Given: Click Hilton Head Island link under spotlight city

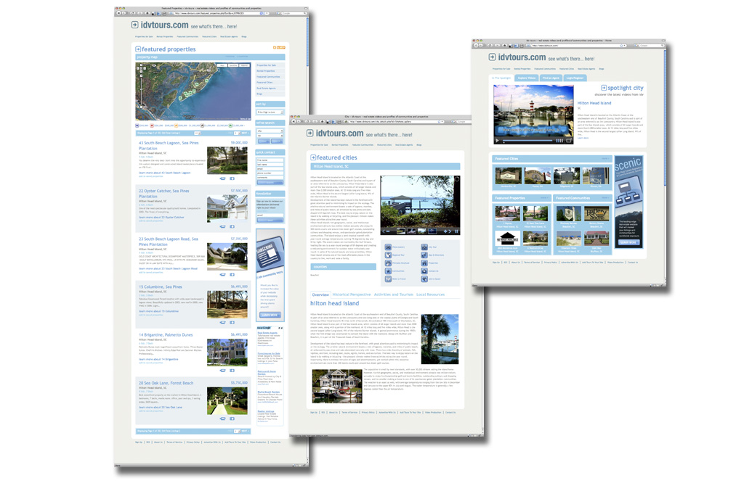Looking at the screenshot, I should [x=594, y=103].
